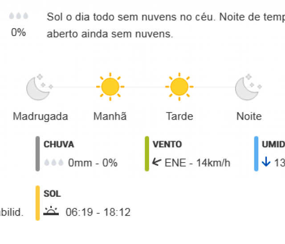Click the Madrugada moon icon
The image size is (285, 244).
[x=40, y=87]
